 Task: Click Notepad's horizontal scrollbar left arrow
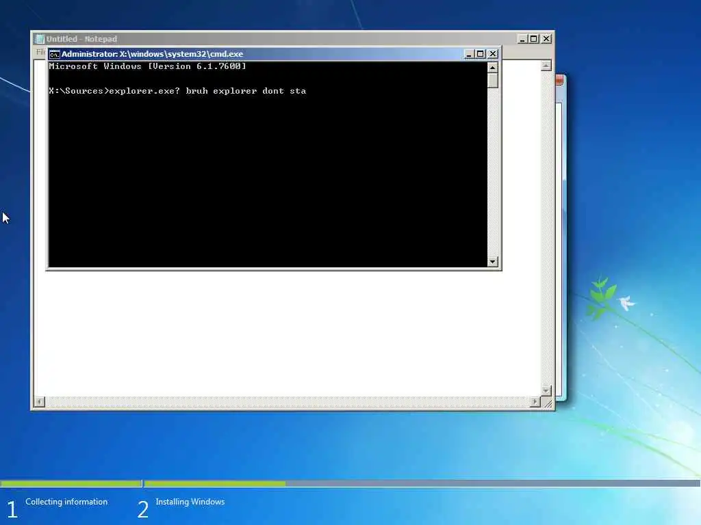40,402
